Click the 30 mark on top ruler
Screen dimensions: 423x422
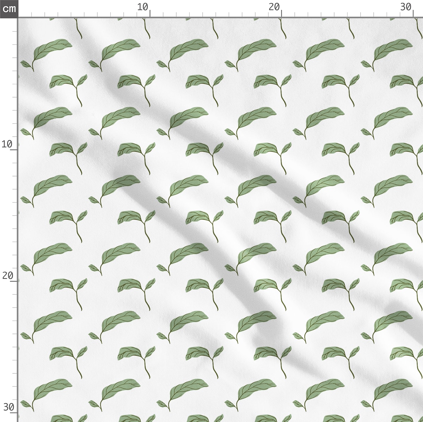click(x=406, y=7)
